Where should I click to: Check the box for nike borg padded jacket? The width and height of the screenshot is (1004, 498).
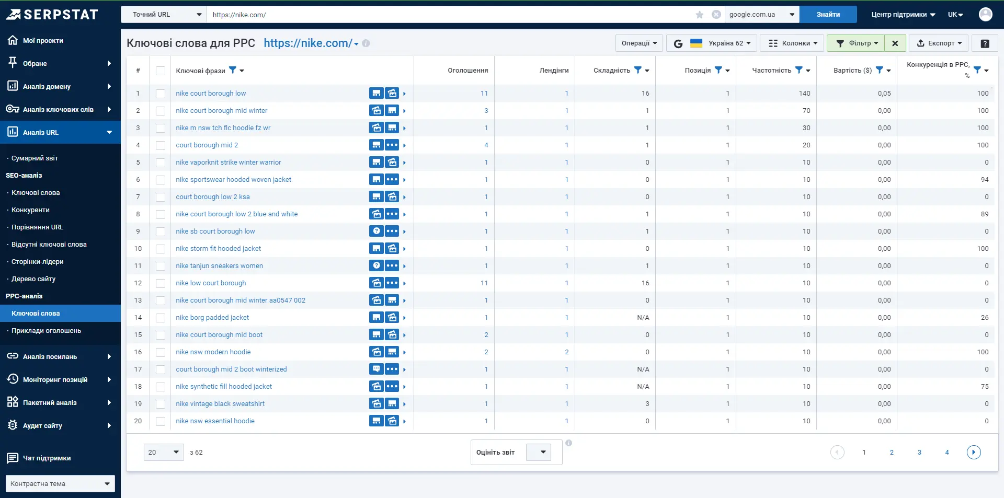161,318
